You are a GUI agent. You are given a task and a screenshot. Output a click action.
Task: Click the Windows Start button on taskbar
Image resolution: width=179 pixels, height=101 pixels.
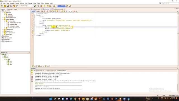[51, 99]
